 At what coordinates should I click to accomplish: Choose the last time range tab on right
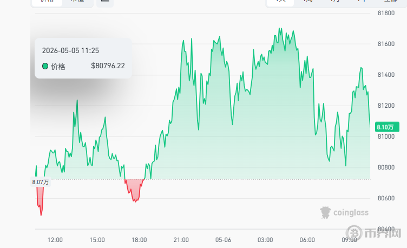click(391, 1)
